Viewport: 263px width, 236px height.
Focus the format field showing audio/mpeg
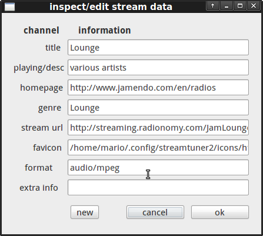tap(158, 168)
